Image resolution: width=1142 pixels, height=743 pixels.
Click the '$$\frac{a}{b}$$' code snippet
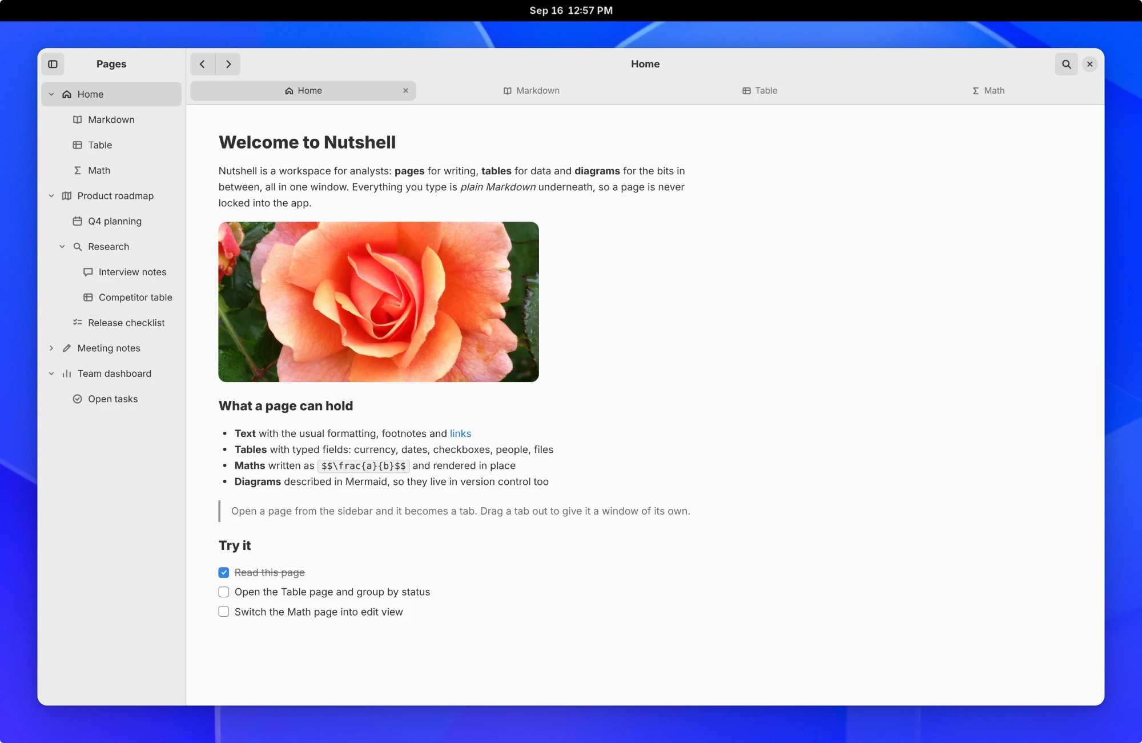363,466
